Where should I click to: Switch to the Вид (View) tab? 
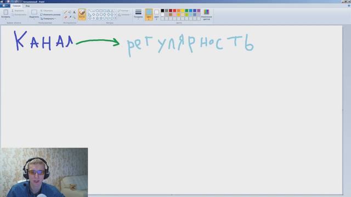coord(27,6)
